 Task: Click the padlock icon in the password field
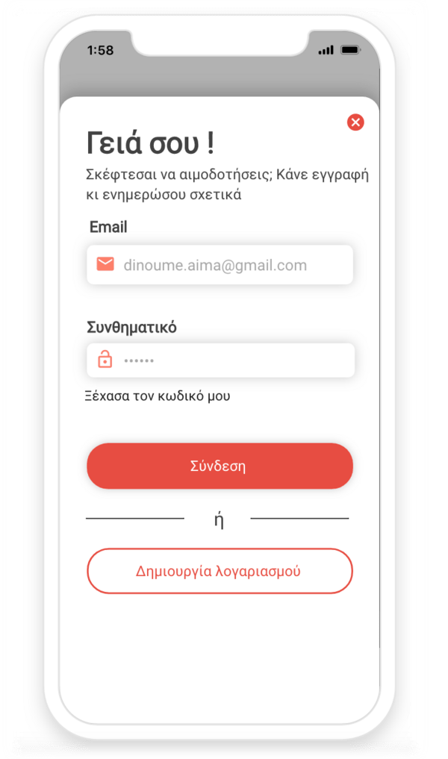pos(105,359)
